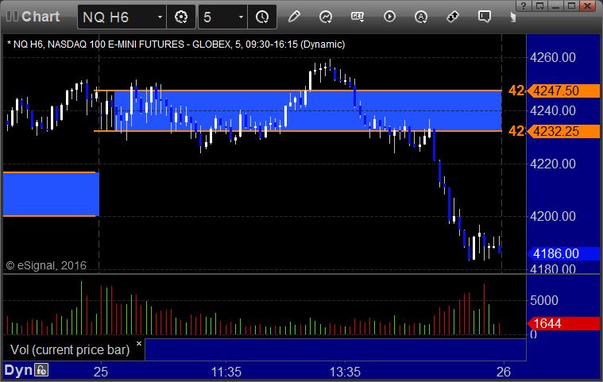Close the Vol (current price bar) pane

139,343
